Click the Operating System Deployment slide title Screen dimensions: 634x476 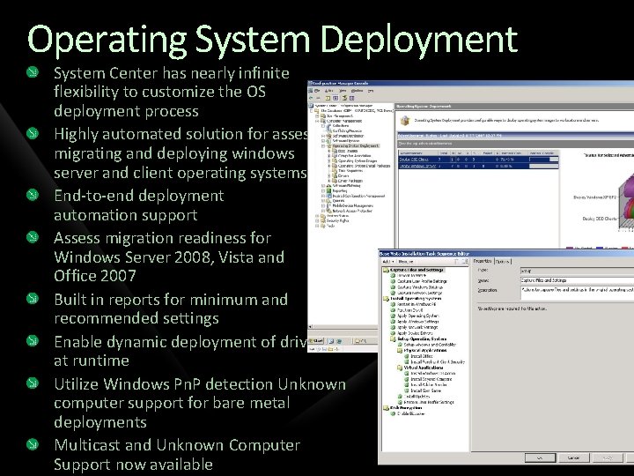(x=272, y=40)
